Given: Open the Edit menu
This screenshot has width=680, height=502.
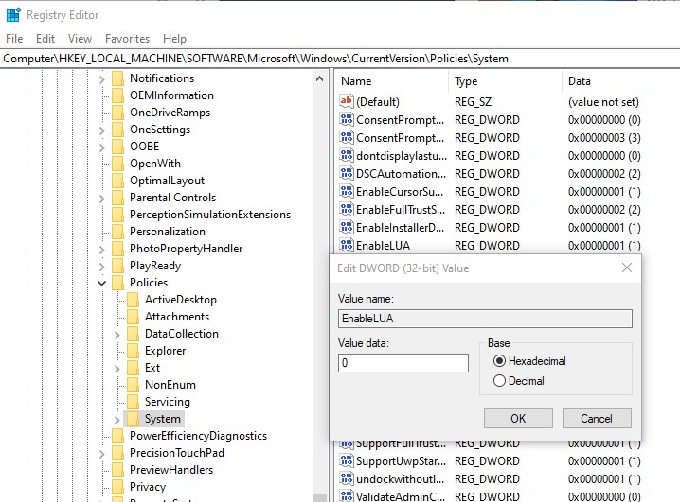Looking at the screenshot, I should click(x=45, y=39).
